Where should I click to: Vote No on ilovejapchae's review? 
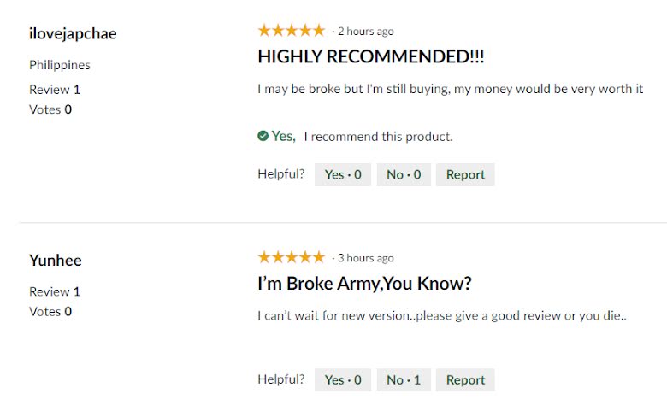point(404,174)
